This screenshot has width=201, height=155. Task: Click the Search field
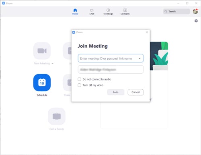176,11
